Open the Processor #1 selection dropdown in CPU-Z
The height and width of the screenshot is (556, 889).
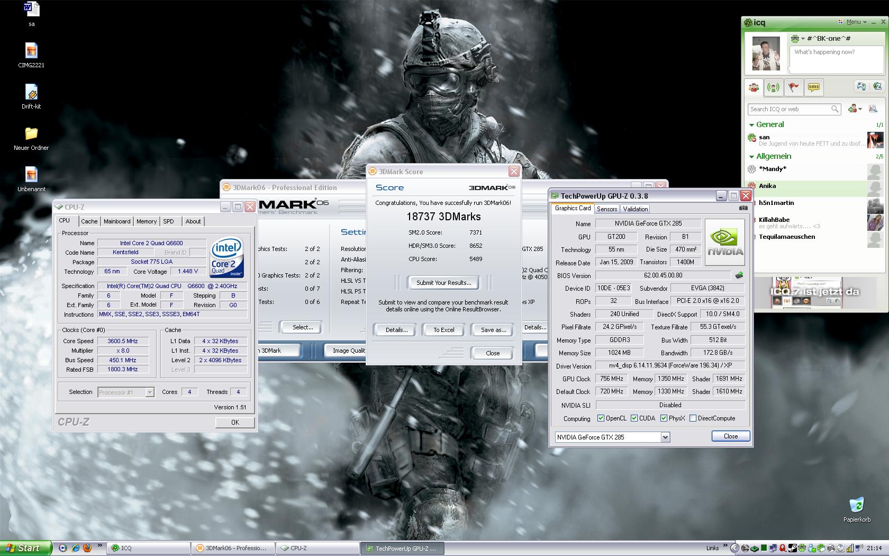click(150, 392)
